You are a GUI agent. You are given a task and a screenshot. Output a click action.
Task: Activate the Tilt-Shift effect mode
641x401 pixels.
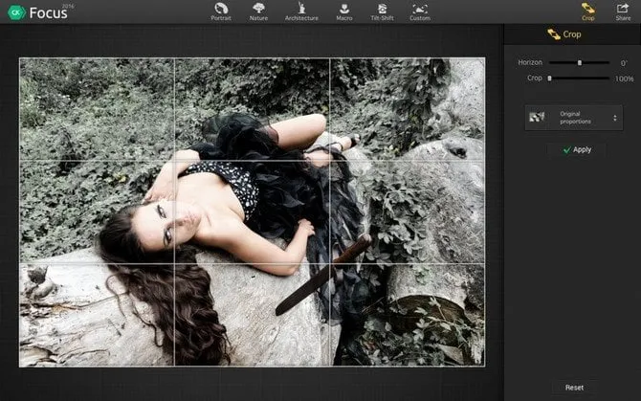382,10
